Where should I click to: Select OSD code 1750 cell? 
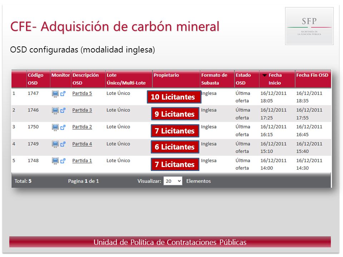point(33,127)
